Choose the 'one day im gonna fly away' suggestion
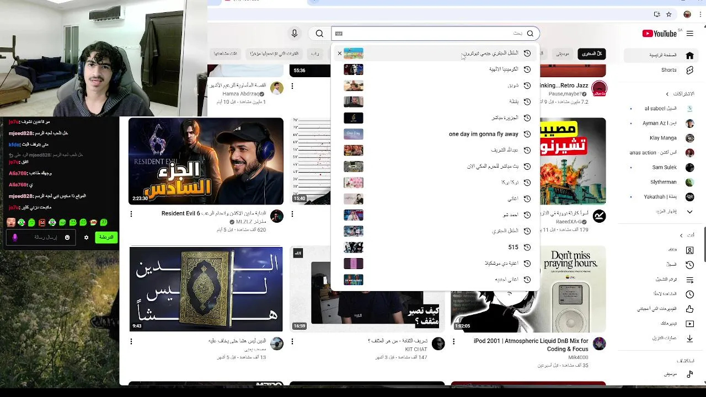 point(436,134)
